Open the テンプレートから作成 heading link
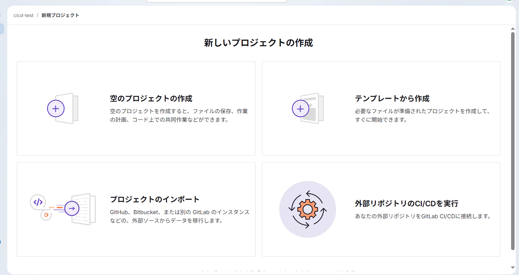 392,98
